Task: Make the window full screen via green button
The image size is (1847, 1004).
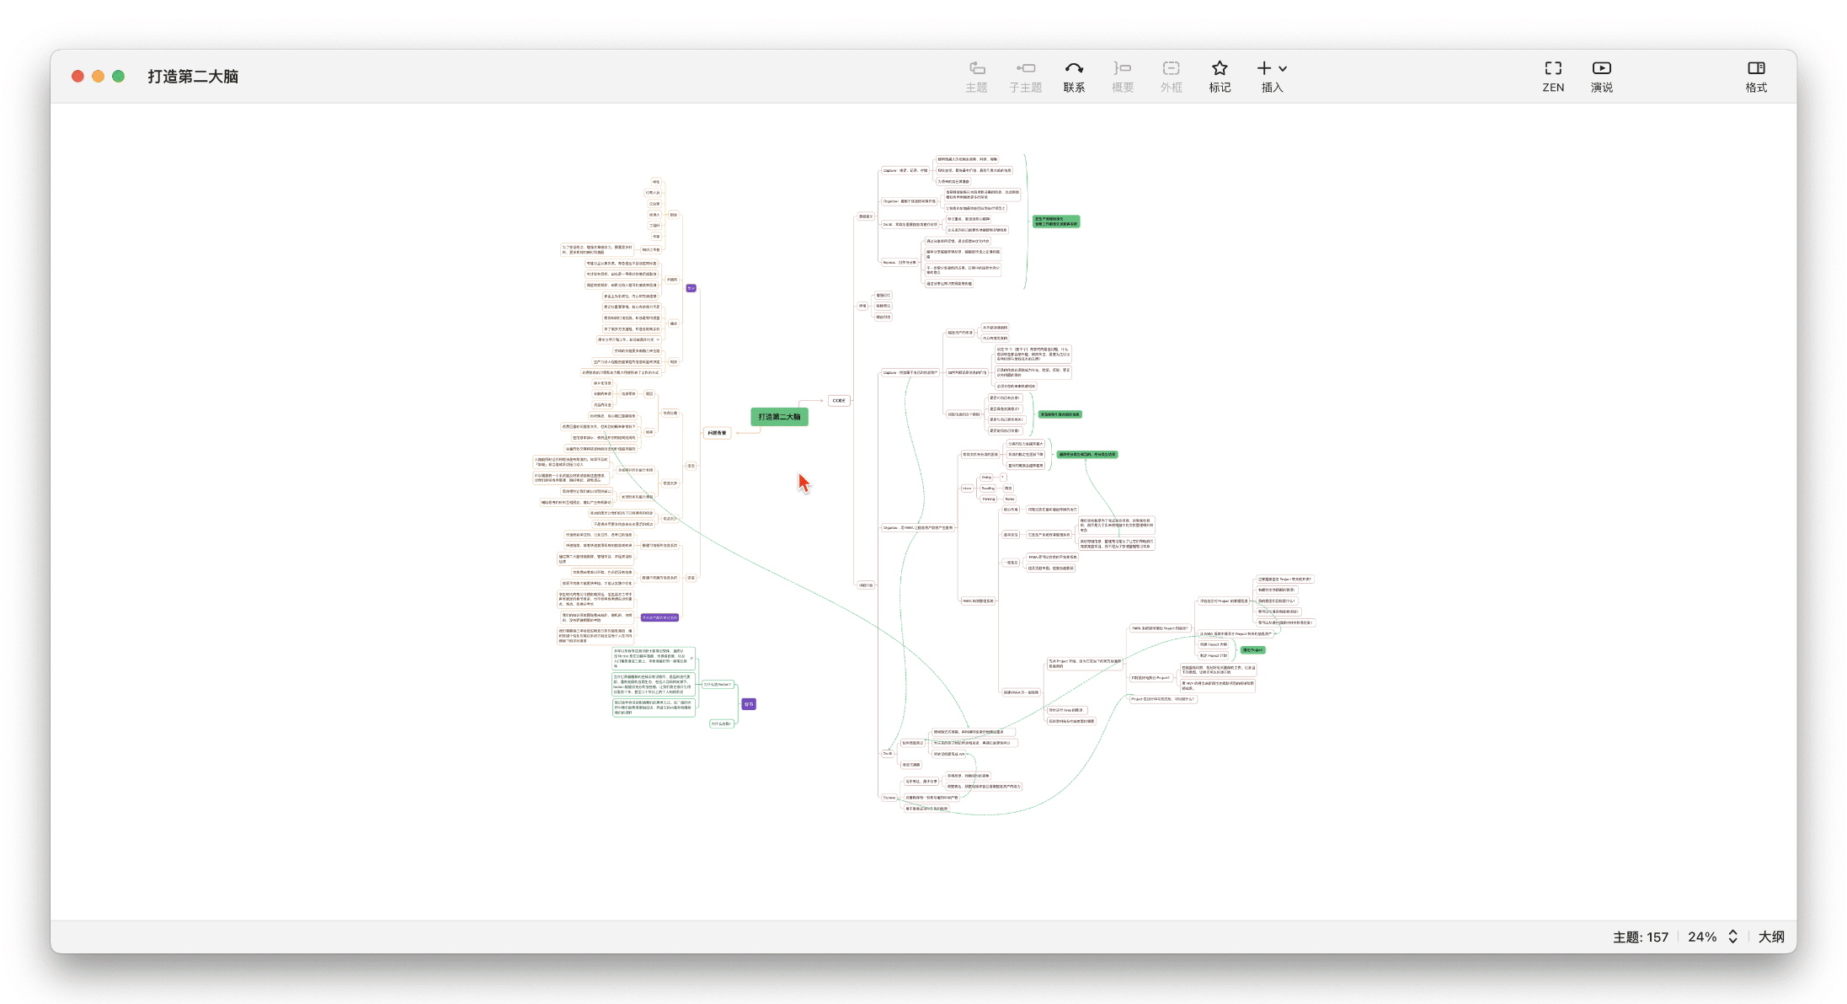Action: (x=119, y=77)
